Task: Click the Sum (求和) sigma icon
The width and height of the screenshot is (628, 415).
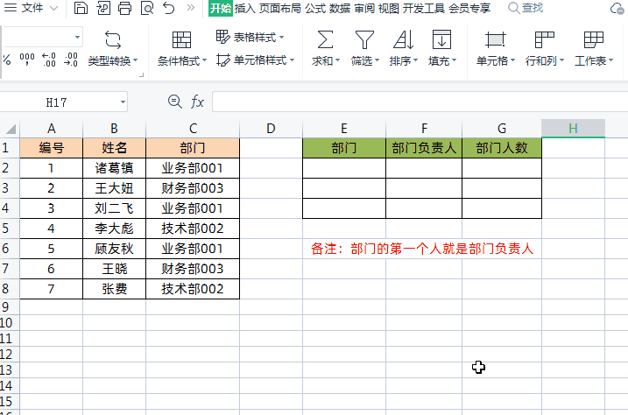Action: coord(324,40)
